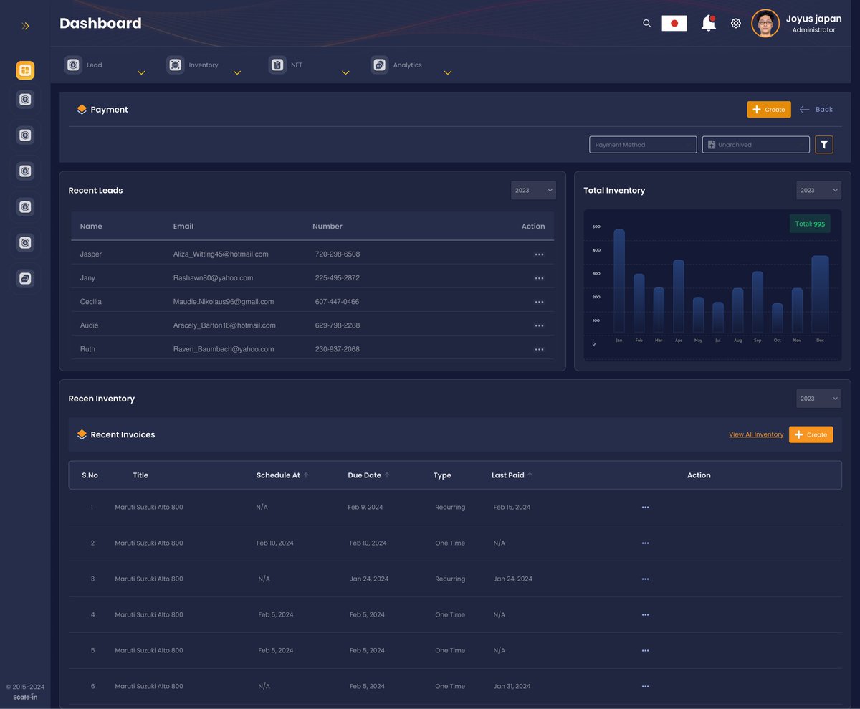Open the settings gear icon
Screen dimensions: 860x709
[x=736, y=23]
